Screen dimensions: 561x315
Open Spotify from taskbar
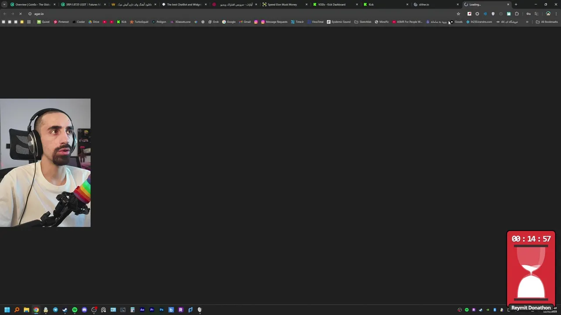point(75,310)
